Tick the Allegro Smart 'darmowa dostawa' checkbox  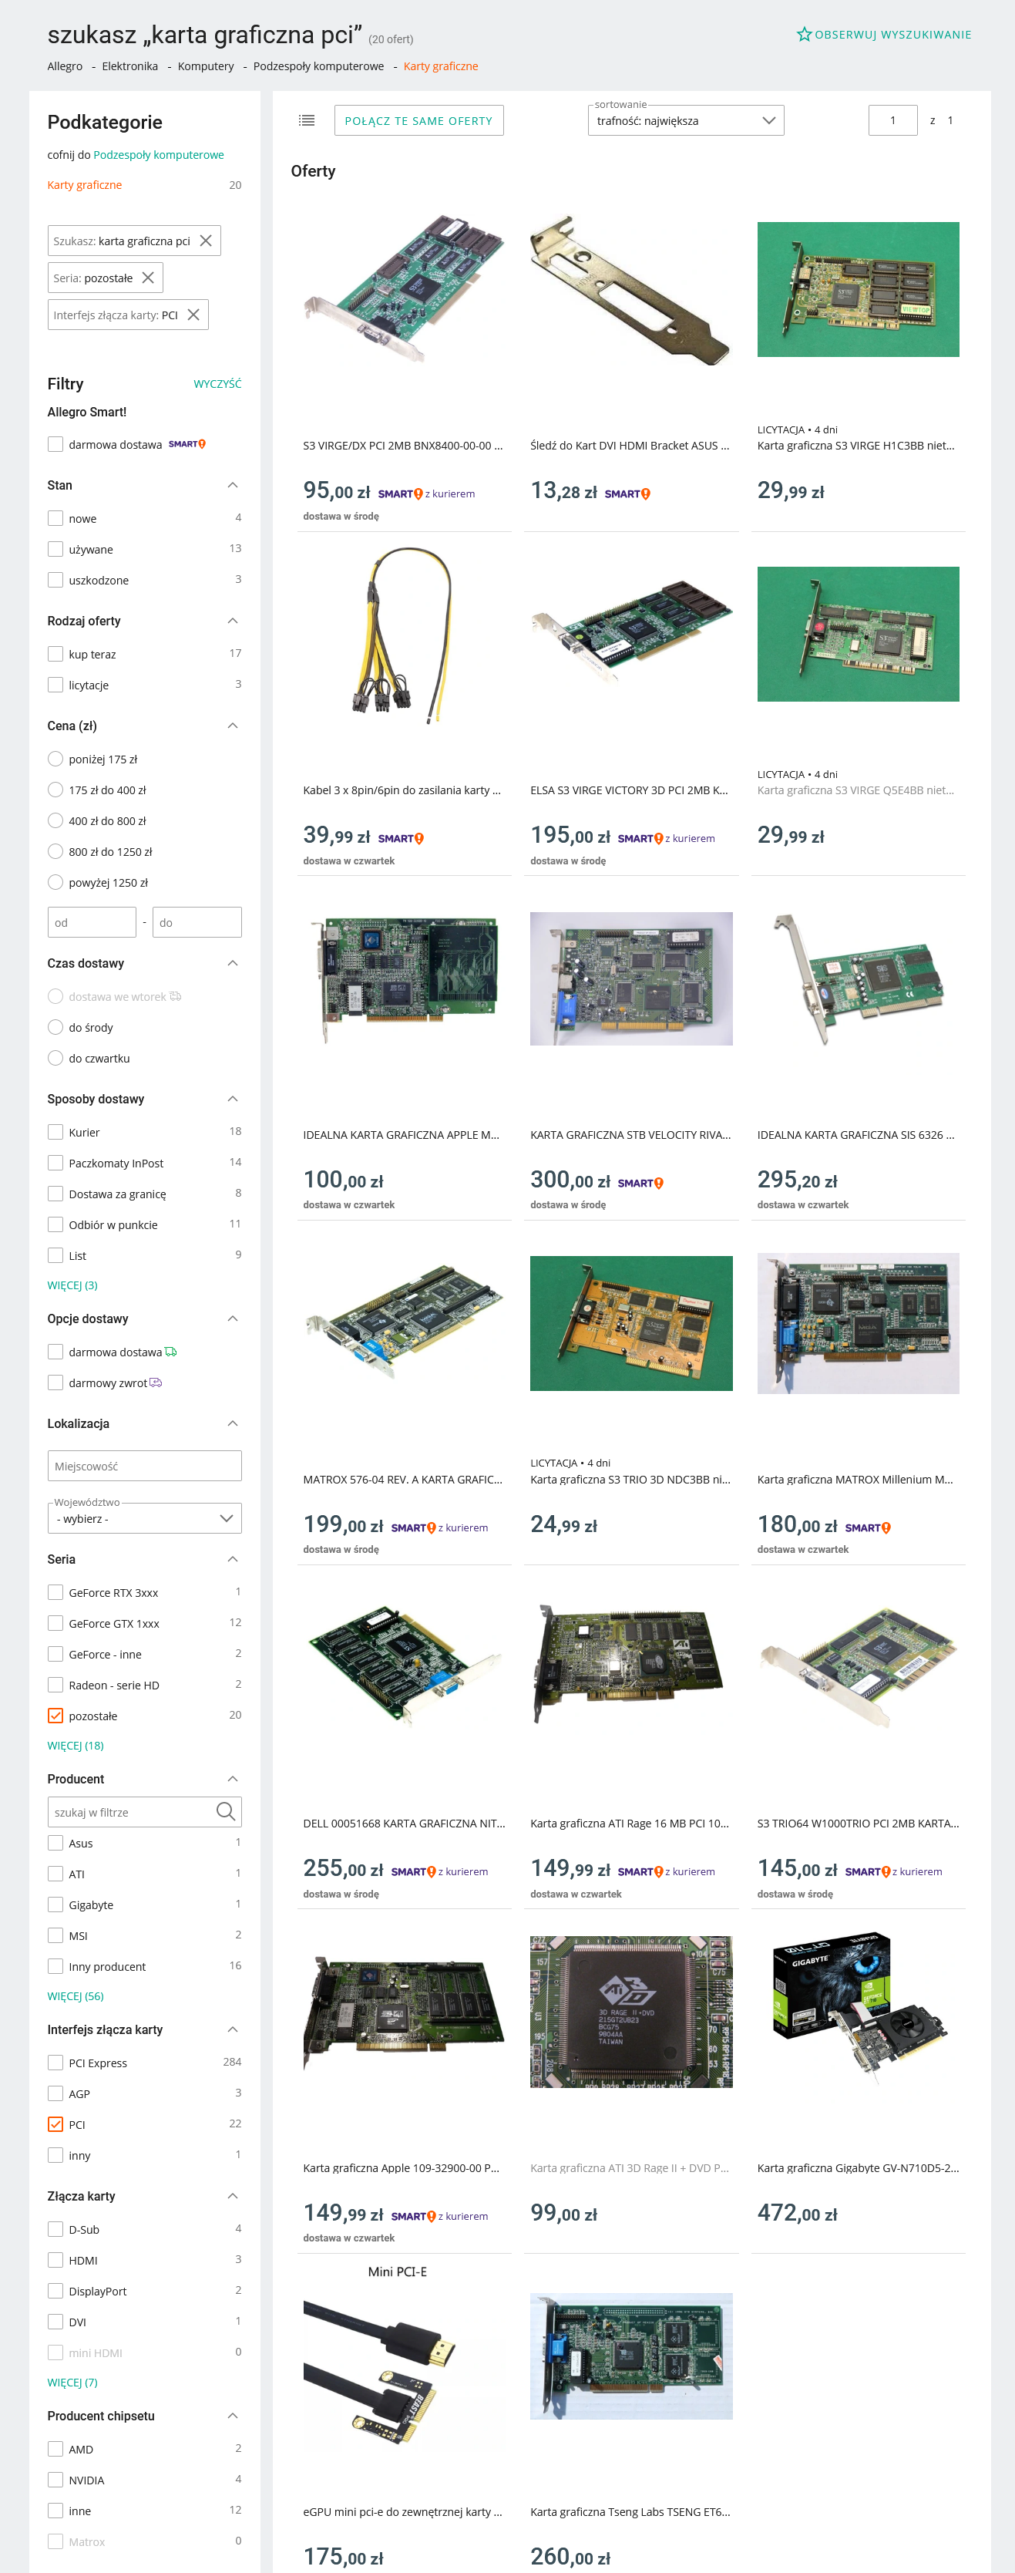point(56,444)
